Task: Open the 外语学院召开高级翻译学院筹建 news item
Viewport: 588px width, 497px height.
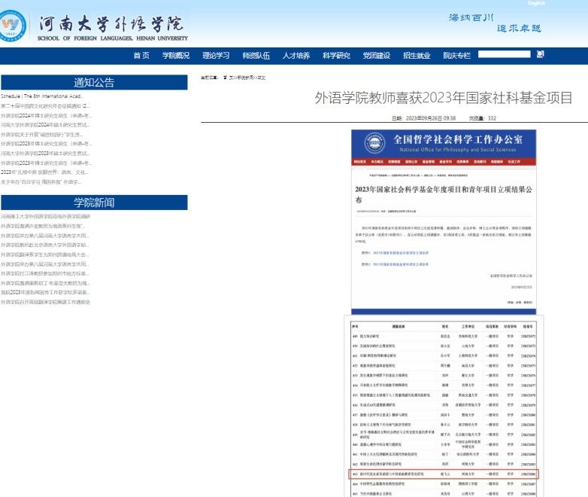Action: 45,302
